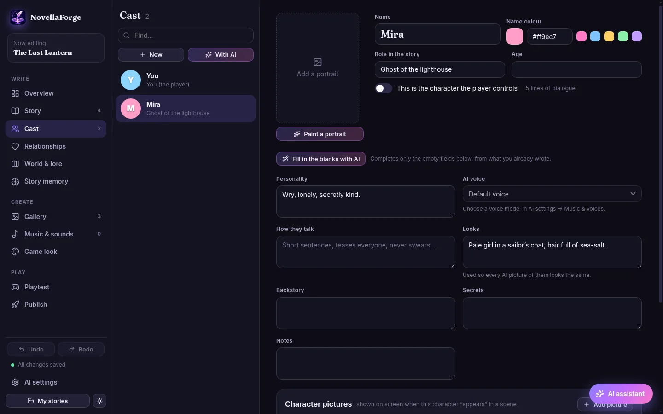Click the Backstory text area
Viewport: 663px width, 414px height.
point(366,313)
